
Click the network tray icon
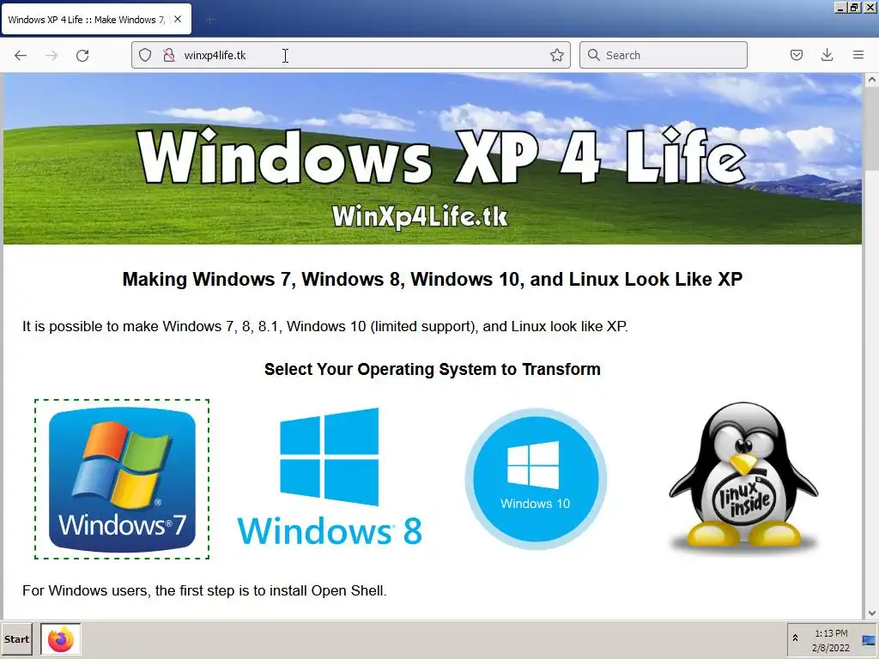(x=869, y=640)
